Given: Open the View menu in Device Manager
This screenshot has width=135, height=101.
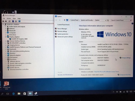Looking at the screenshot, I should tap(14, 18).
